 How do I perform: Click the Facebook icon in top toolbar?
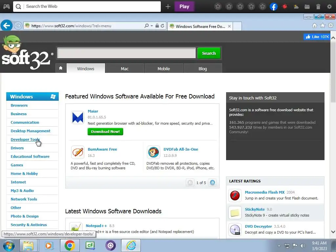274,7
